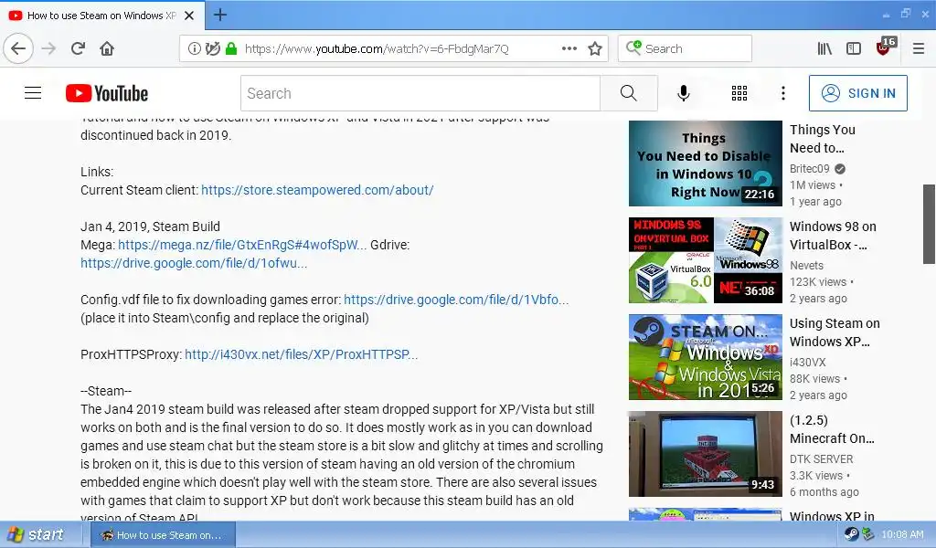
Task: Click the Windows XP in... video title
Action: pyautogui.click(x=832, y=516)
